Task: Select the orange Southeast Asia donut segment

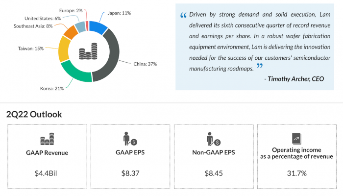Action: coord(71,32)
